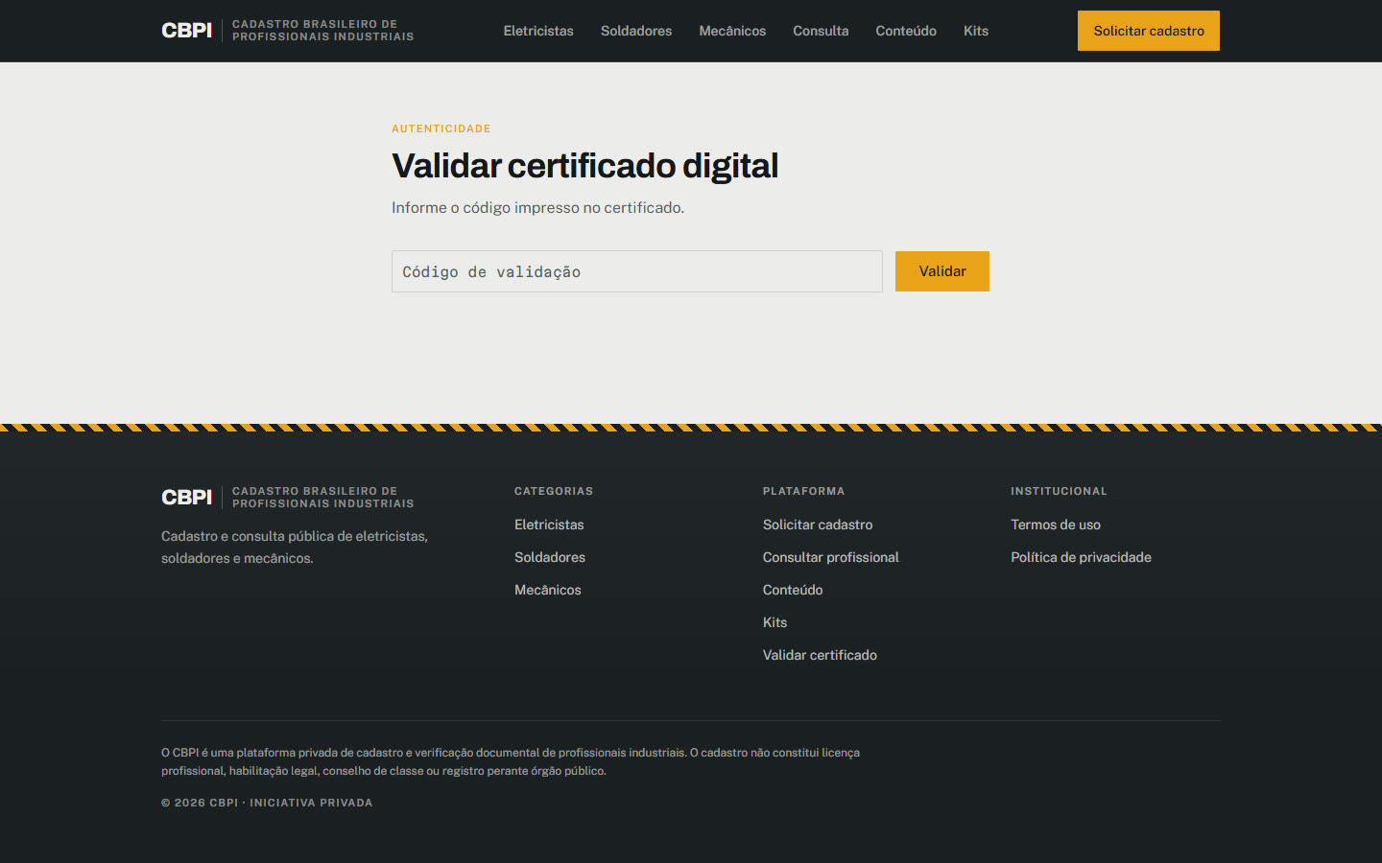This screenshot has width=1382, height=863.
Task: Open Soldadores in the top navigation
Action: coord(636,31)
